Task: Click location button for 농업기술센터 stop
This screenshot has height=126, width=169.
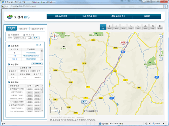Action: [37, 105]
